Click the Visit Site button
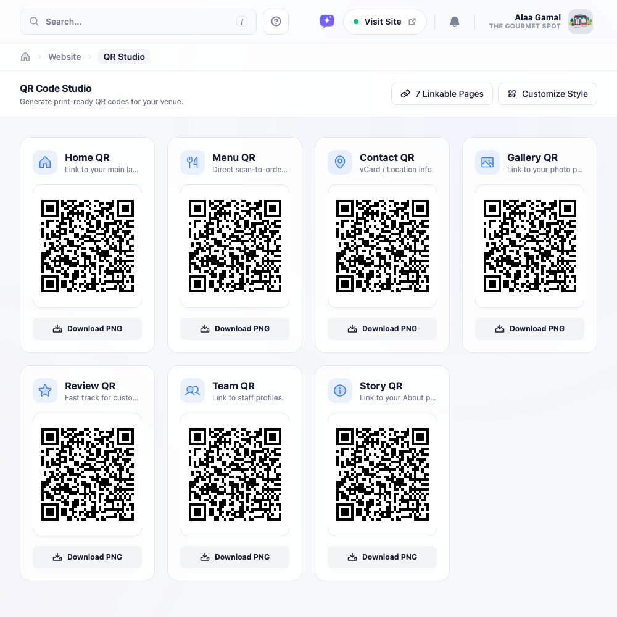The image size is (617, 617). (x=385, y=22)
